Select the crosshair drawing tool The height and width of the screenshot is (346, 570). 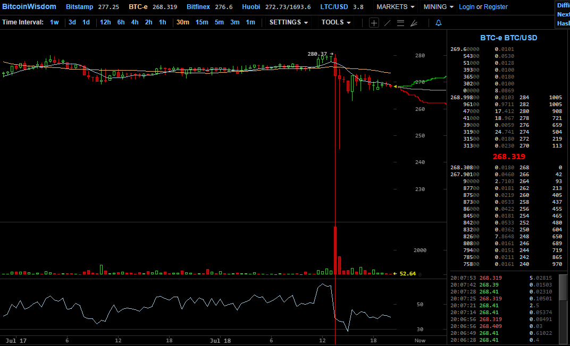coord(374,23)
